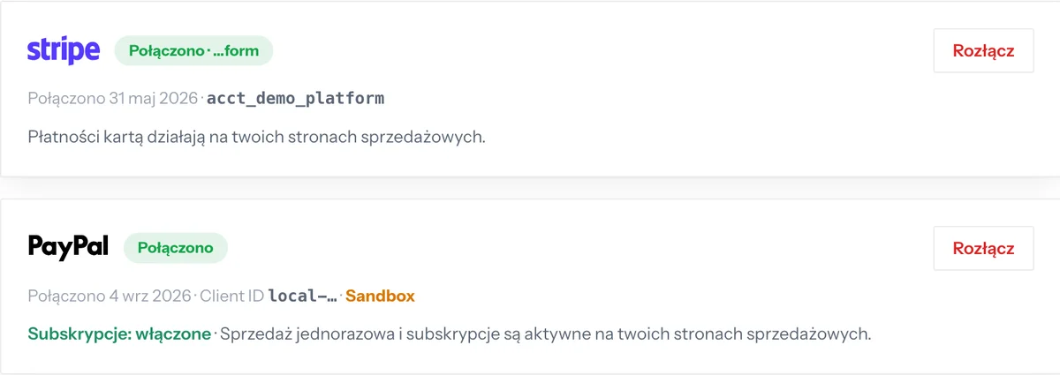Screen dimensions: 1060x375
Task: Click the Stripe 'Połączono · …form' status badge
Action: pyautogui.click(x=193, y=50)
